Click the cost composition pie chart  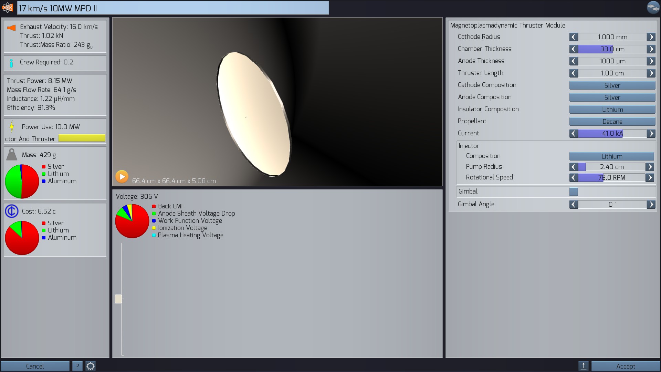coord(22,238)
